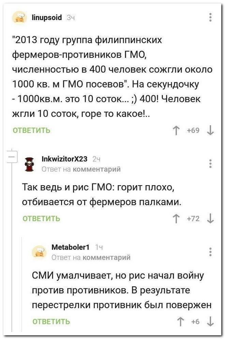The image size is (225, 339).
Task: Open InkwizitorX23's skull avatar
Action: (x=30, y=163)
